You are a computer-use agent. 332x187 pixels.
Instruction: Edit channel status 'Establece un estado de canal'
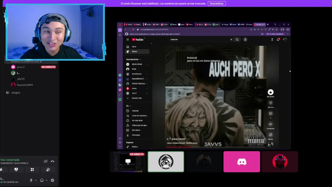point(26,62)
